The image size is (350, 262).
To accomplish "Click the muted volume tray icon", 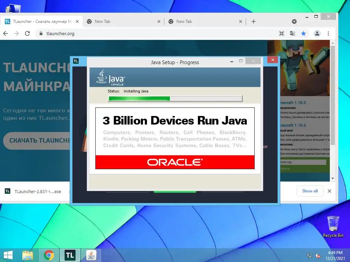I will point(318,256).
